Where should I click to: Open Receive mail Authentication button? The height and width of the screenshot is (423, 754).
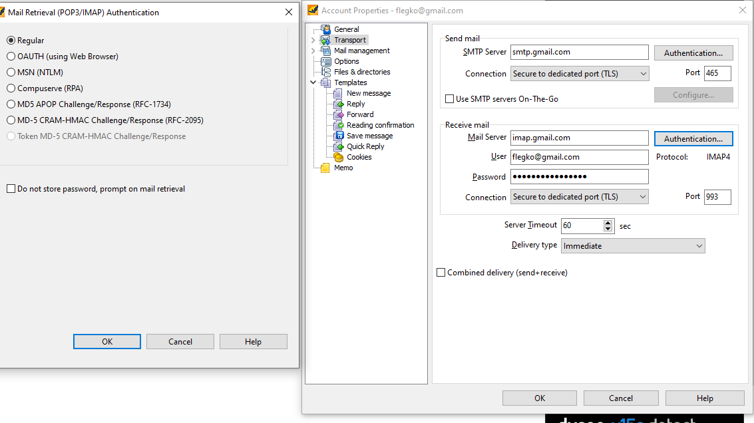693,138
